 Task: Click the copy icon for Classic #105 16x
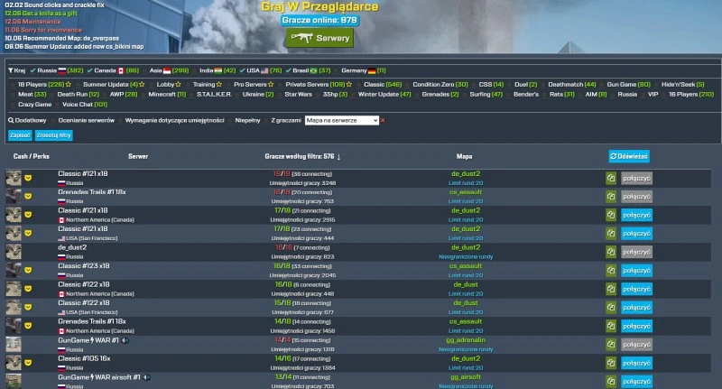(611, 363)
